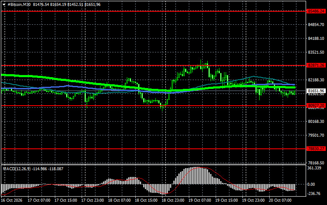Viewport: 327px width, 205px height.
Task: Click the 19 Oct 23:00 time label
Action: click(x=253, y=200)
